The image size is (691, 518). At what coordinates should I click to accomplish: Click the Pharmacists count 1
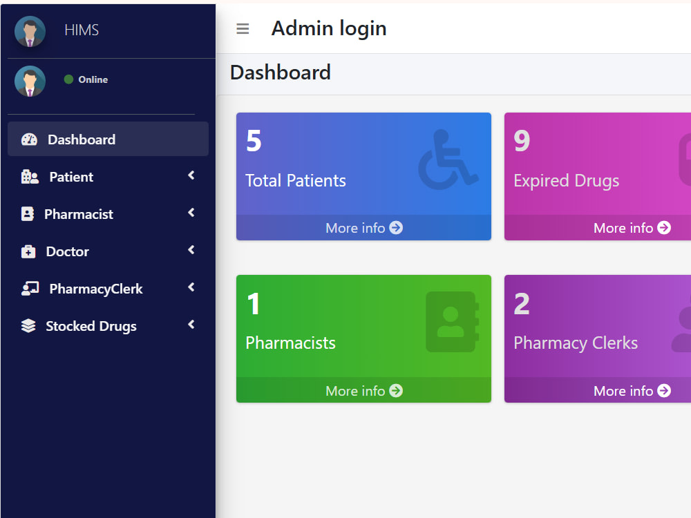[x=254, y=304]
